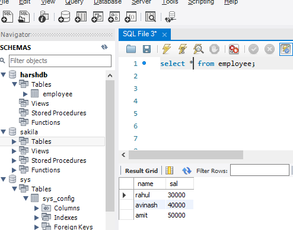Viewport: 293px width, 230px height.
Task: Toggle stop-on-error for script execution
Action: (x=234, y=49)
